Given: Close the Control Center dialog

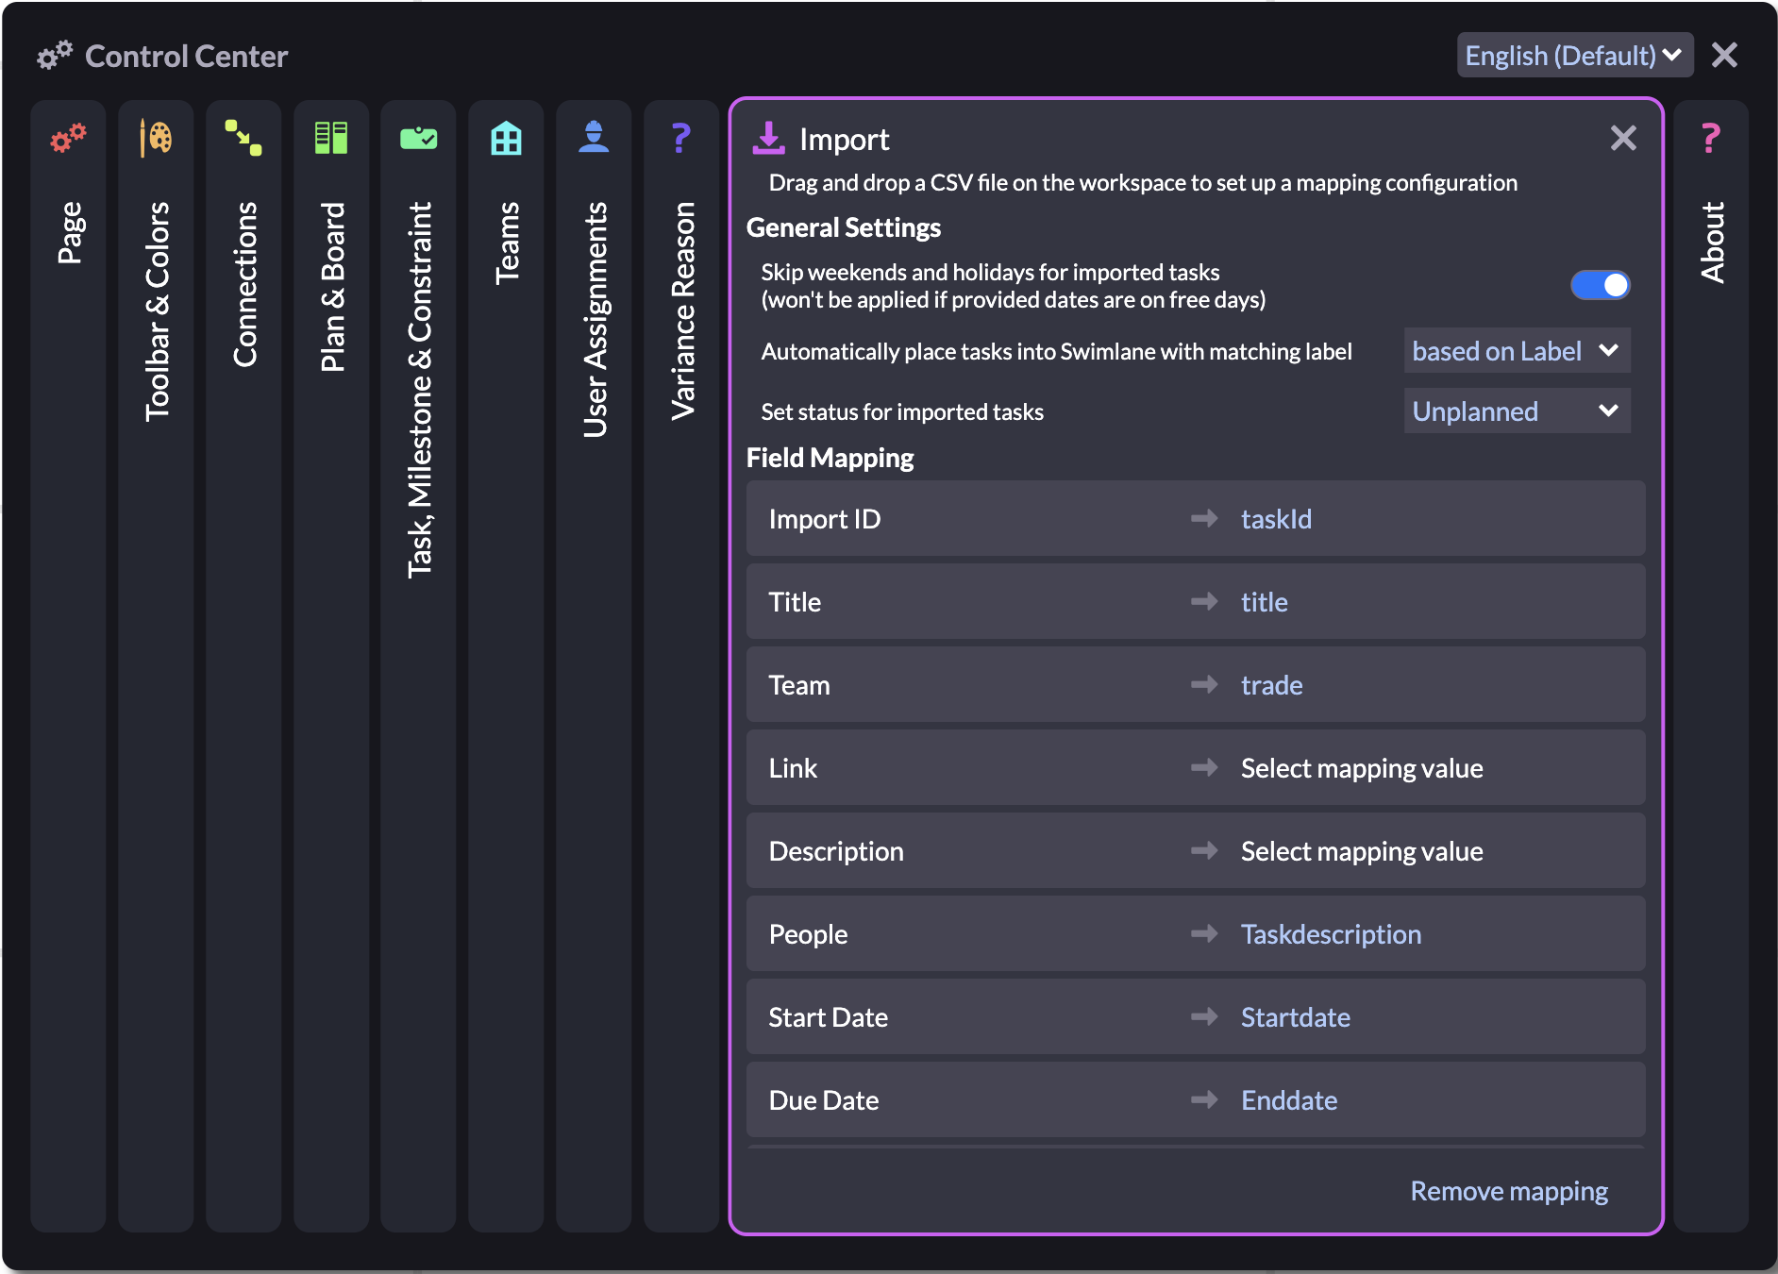Looking at the screenshot, I should 1724,56.
